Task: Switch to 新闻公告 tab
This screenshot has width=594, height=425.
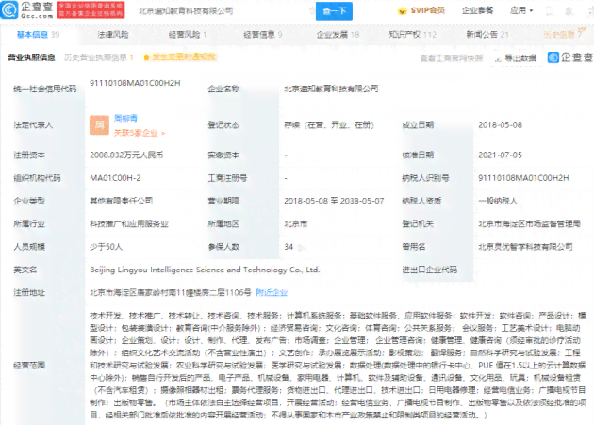Action: 487,35
